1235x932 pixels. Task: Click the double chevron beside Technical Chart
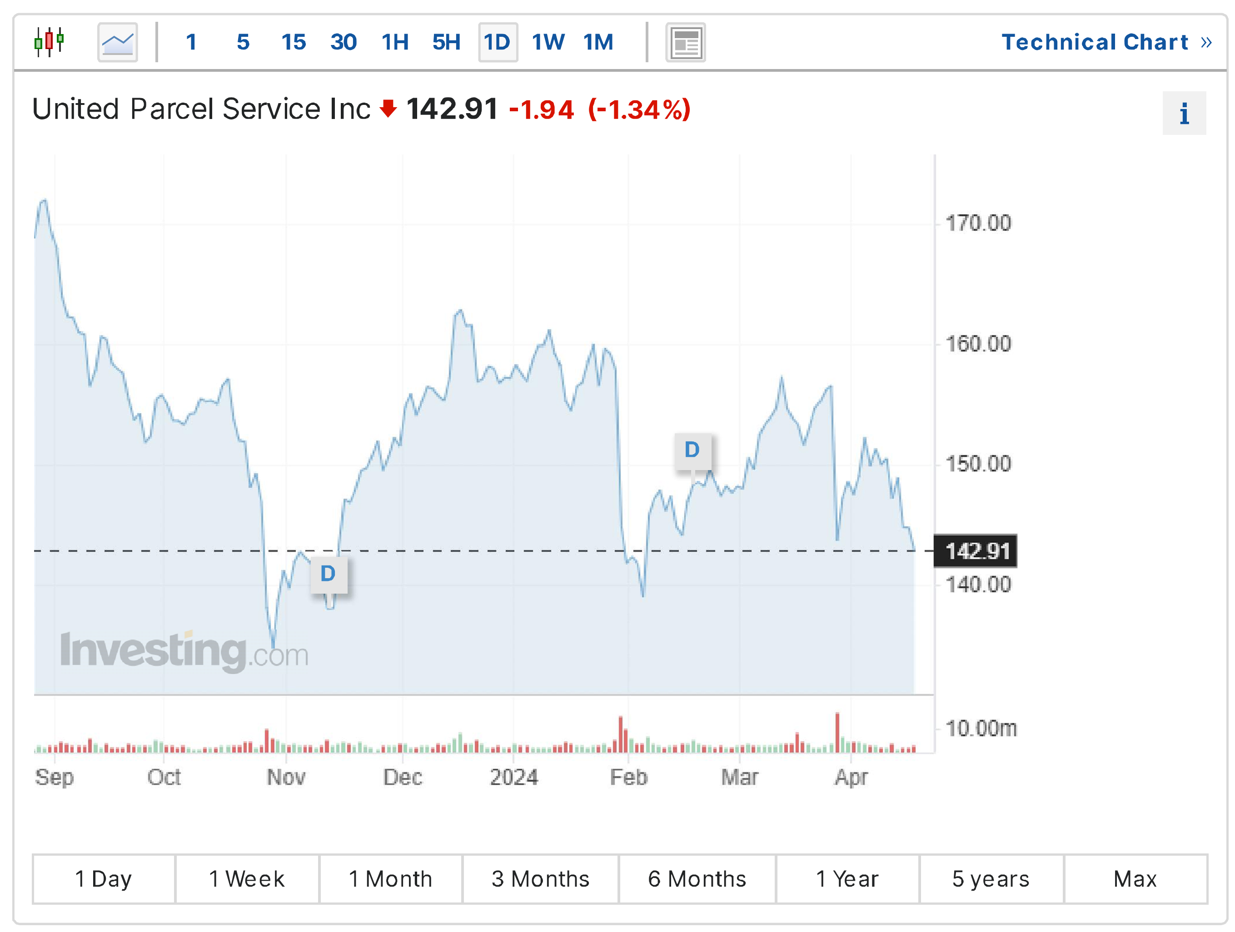click(1206, 42)
